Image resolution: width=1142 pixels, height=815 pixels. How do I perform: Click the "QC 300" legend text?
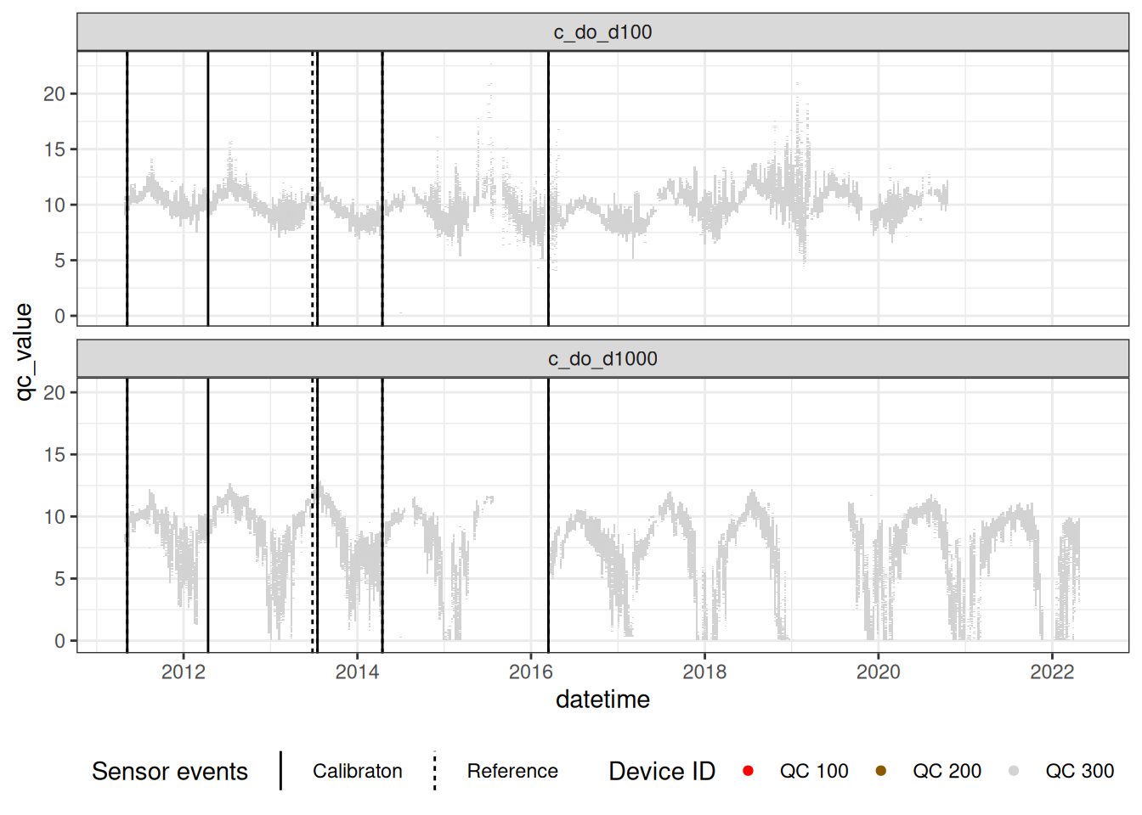point(1079,771)
